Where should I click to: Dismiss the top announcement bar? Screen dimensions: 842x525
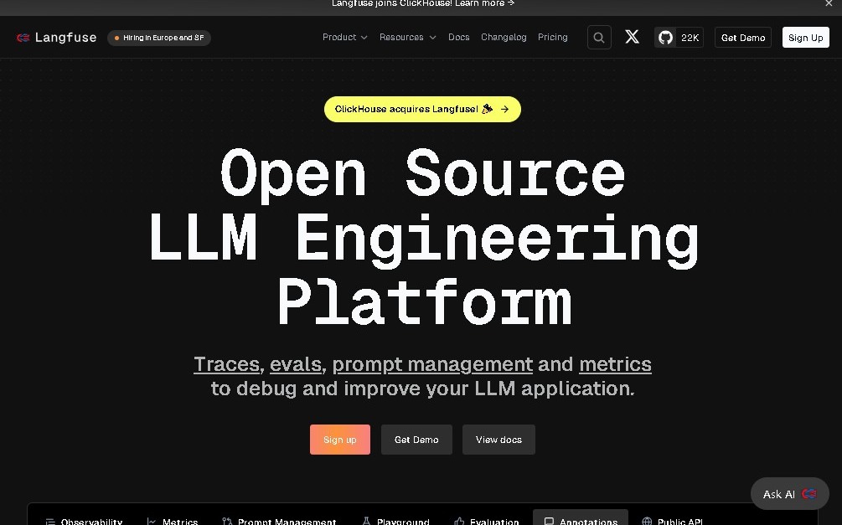(829, 4)
